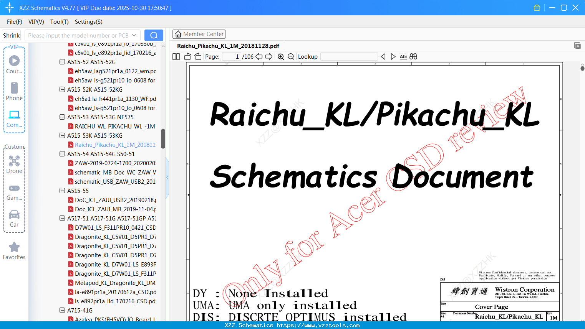The image size is (585, 329).
Task: Open the Game console category
Action: click(14, 192)
